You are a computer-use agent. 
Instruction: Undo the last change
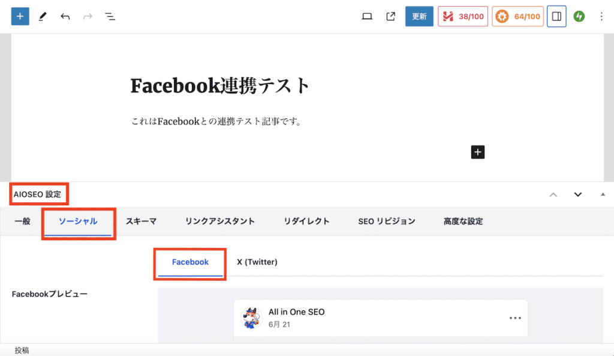tap(65, 16)
